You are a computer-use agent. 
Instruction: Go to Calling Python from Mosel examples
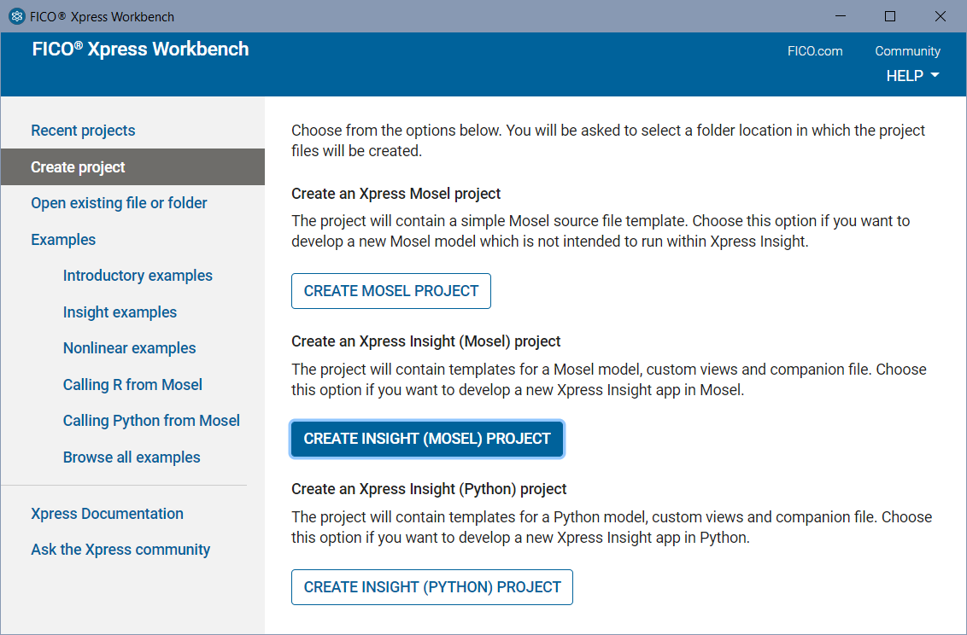coord(151,421)
